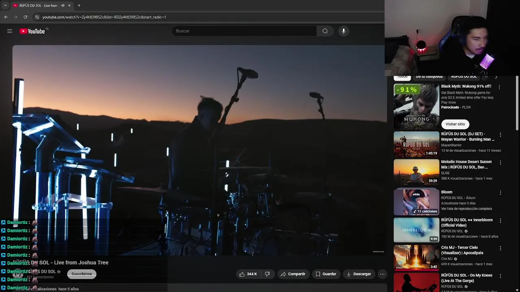This screenshot has width=520, height=292.
Task: Go back with the browser back arrow
Action: coord(6,17)
